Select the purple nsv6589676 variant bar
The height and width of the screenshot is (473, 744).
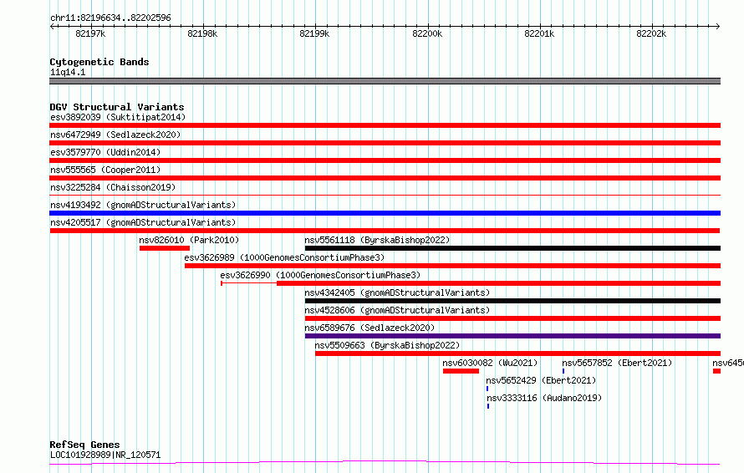tap(512, 336)
